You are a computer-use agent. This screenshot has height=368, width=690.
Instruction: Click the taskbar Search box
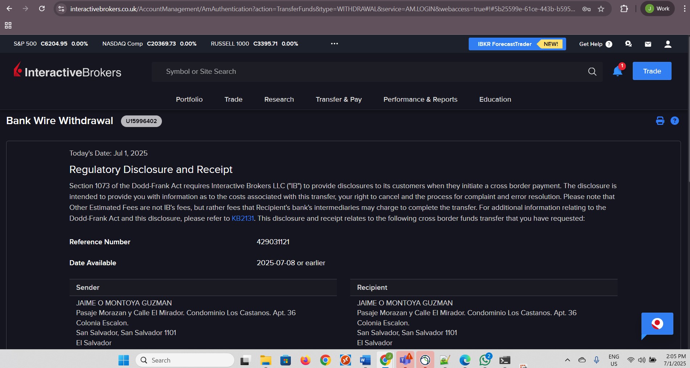pos(185,360)
